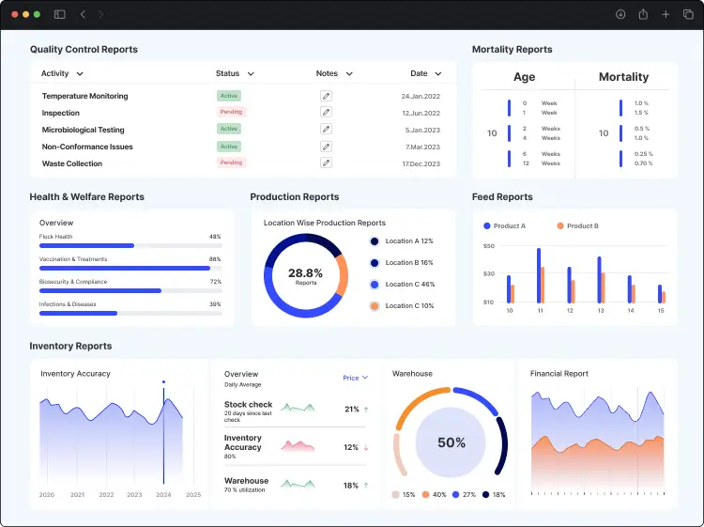
Task: Click the Active status of Microbiological Testing
Action: click(x=229, y=129)
